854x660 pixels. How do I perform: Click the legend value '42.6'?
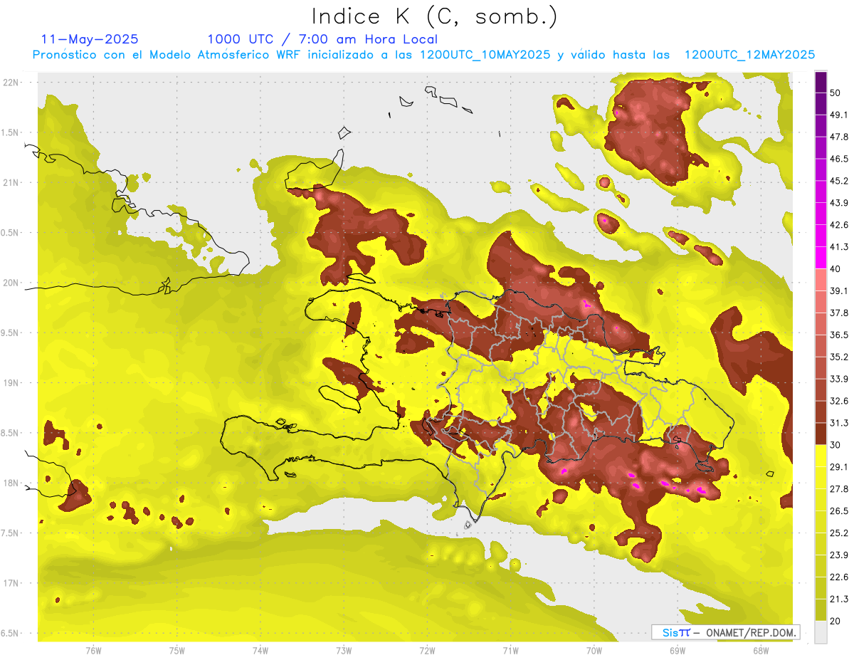pyautogui.click(x=838, y=226)
